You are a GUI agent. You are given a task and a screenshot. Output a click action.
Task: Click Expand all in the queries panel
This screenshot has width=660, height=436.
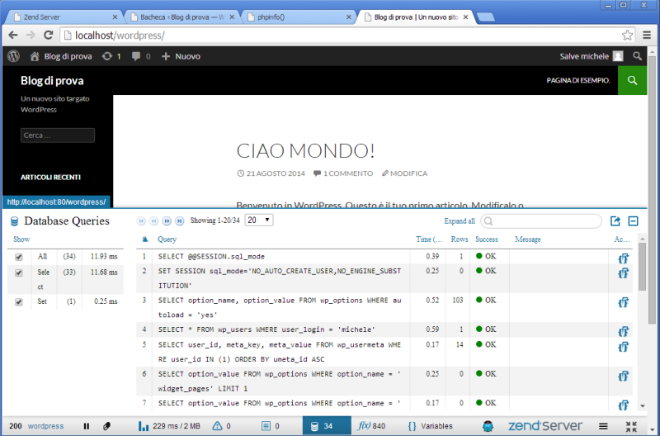point(460,221)
